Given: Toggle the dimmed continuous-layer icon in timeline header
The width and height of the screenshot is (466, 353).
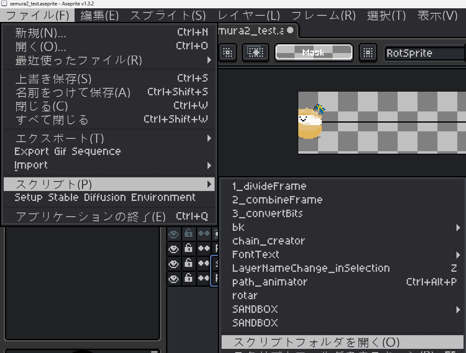Looking at the screenshot, I should pos(204,234).
